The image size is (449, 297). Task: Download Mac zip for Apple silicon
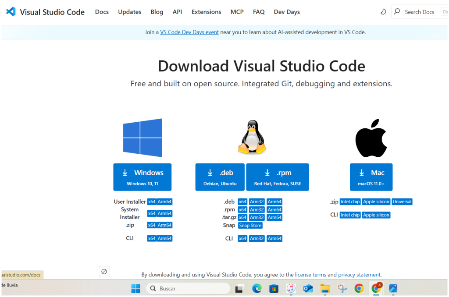(x=376, y=202)
